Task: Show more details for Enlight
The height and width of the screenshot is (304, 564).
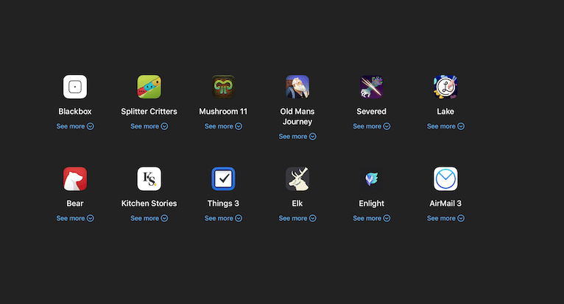Action: pos(371,218)
